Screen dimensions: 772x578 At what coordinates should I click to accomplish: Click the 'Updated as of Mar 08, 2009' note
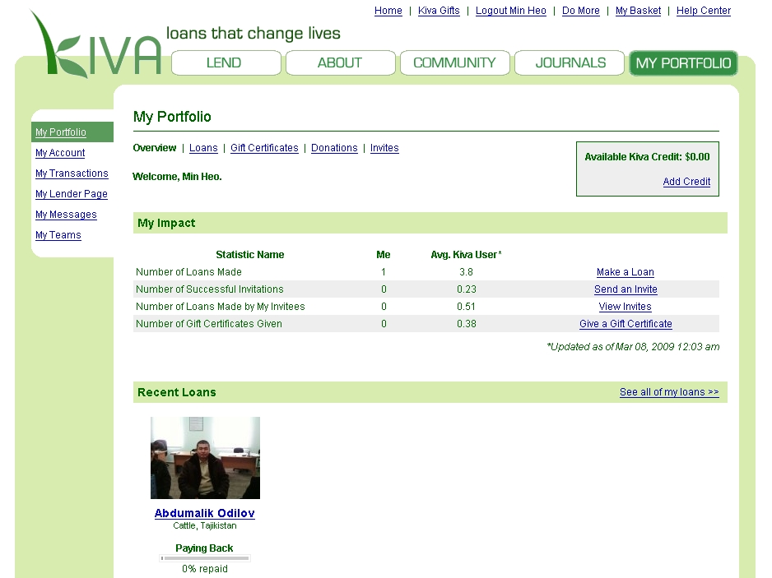pos(633,347)
